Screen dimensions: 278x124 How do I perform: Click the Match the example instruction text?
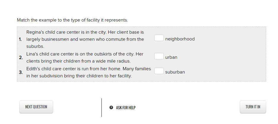click(x=72, y=20)
